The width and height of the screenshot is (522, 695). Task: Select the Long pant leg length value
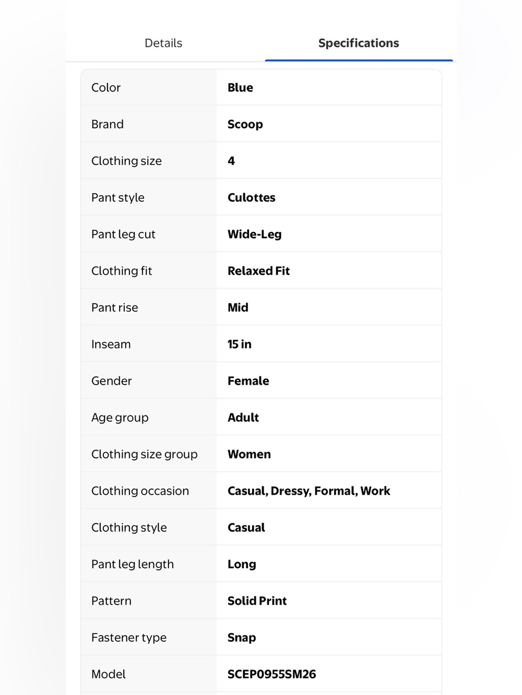(242, 564)
